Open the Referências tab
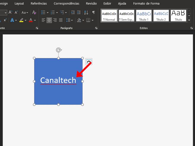 coord(39,4)
